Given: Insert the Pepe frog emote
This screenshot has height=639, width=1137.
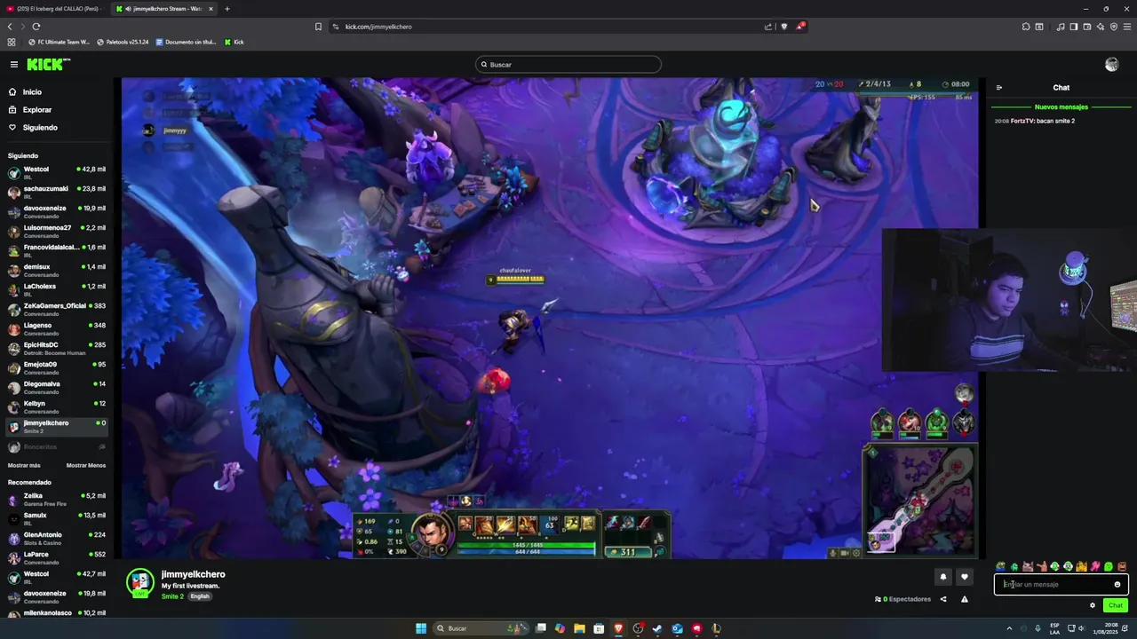Looking at the screenshot, I should pos(1000,566).
